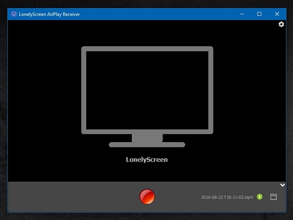Viewport: 293px width, 220px height.
Task: Click the 2016-08-22 T18-11-02.mp4 file name
Action: (227, 197)
